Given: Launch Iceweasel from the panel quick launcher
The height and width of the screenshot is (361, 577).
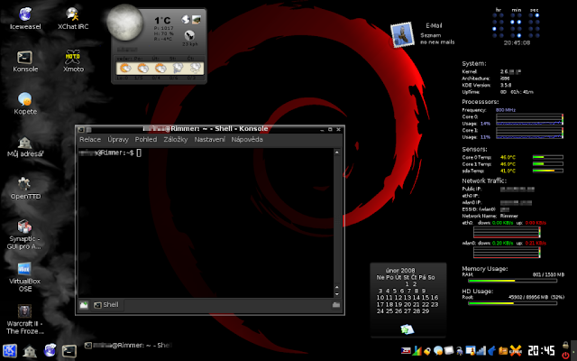Looking at the screenshot, I should (50, 351).
